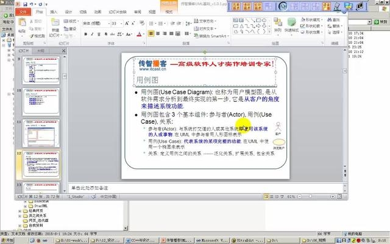Image resolution: width=390 pixels, height=244 pixels.
Task: Switch to the Design ribbon tab
Action: click(x=68, y=12)
